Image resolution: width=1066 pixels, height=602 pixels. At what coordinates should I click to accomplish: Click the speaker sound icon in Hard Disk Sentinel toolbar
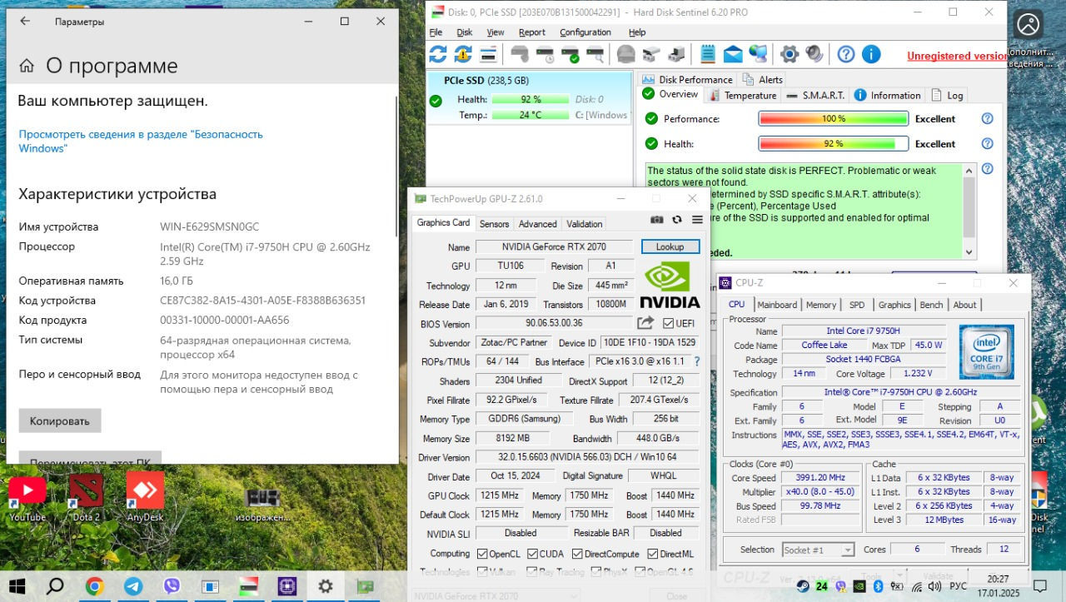pos(814,55)
